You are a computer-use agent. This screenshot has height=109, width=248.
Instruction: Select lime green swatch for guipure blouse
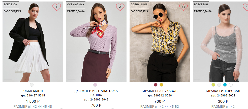(x=213, y=85)
